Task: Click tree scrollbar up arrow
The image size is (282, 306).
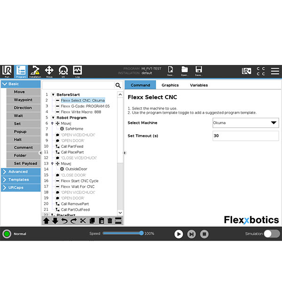Action: (x=120, y=95)
